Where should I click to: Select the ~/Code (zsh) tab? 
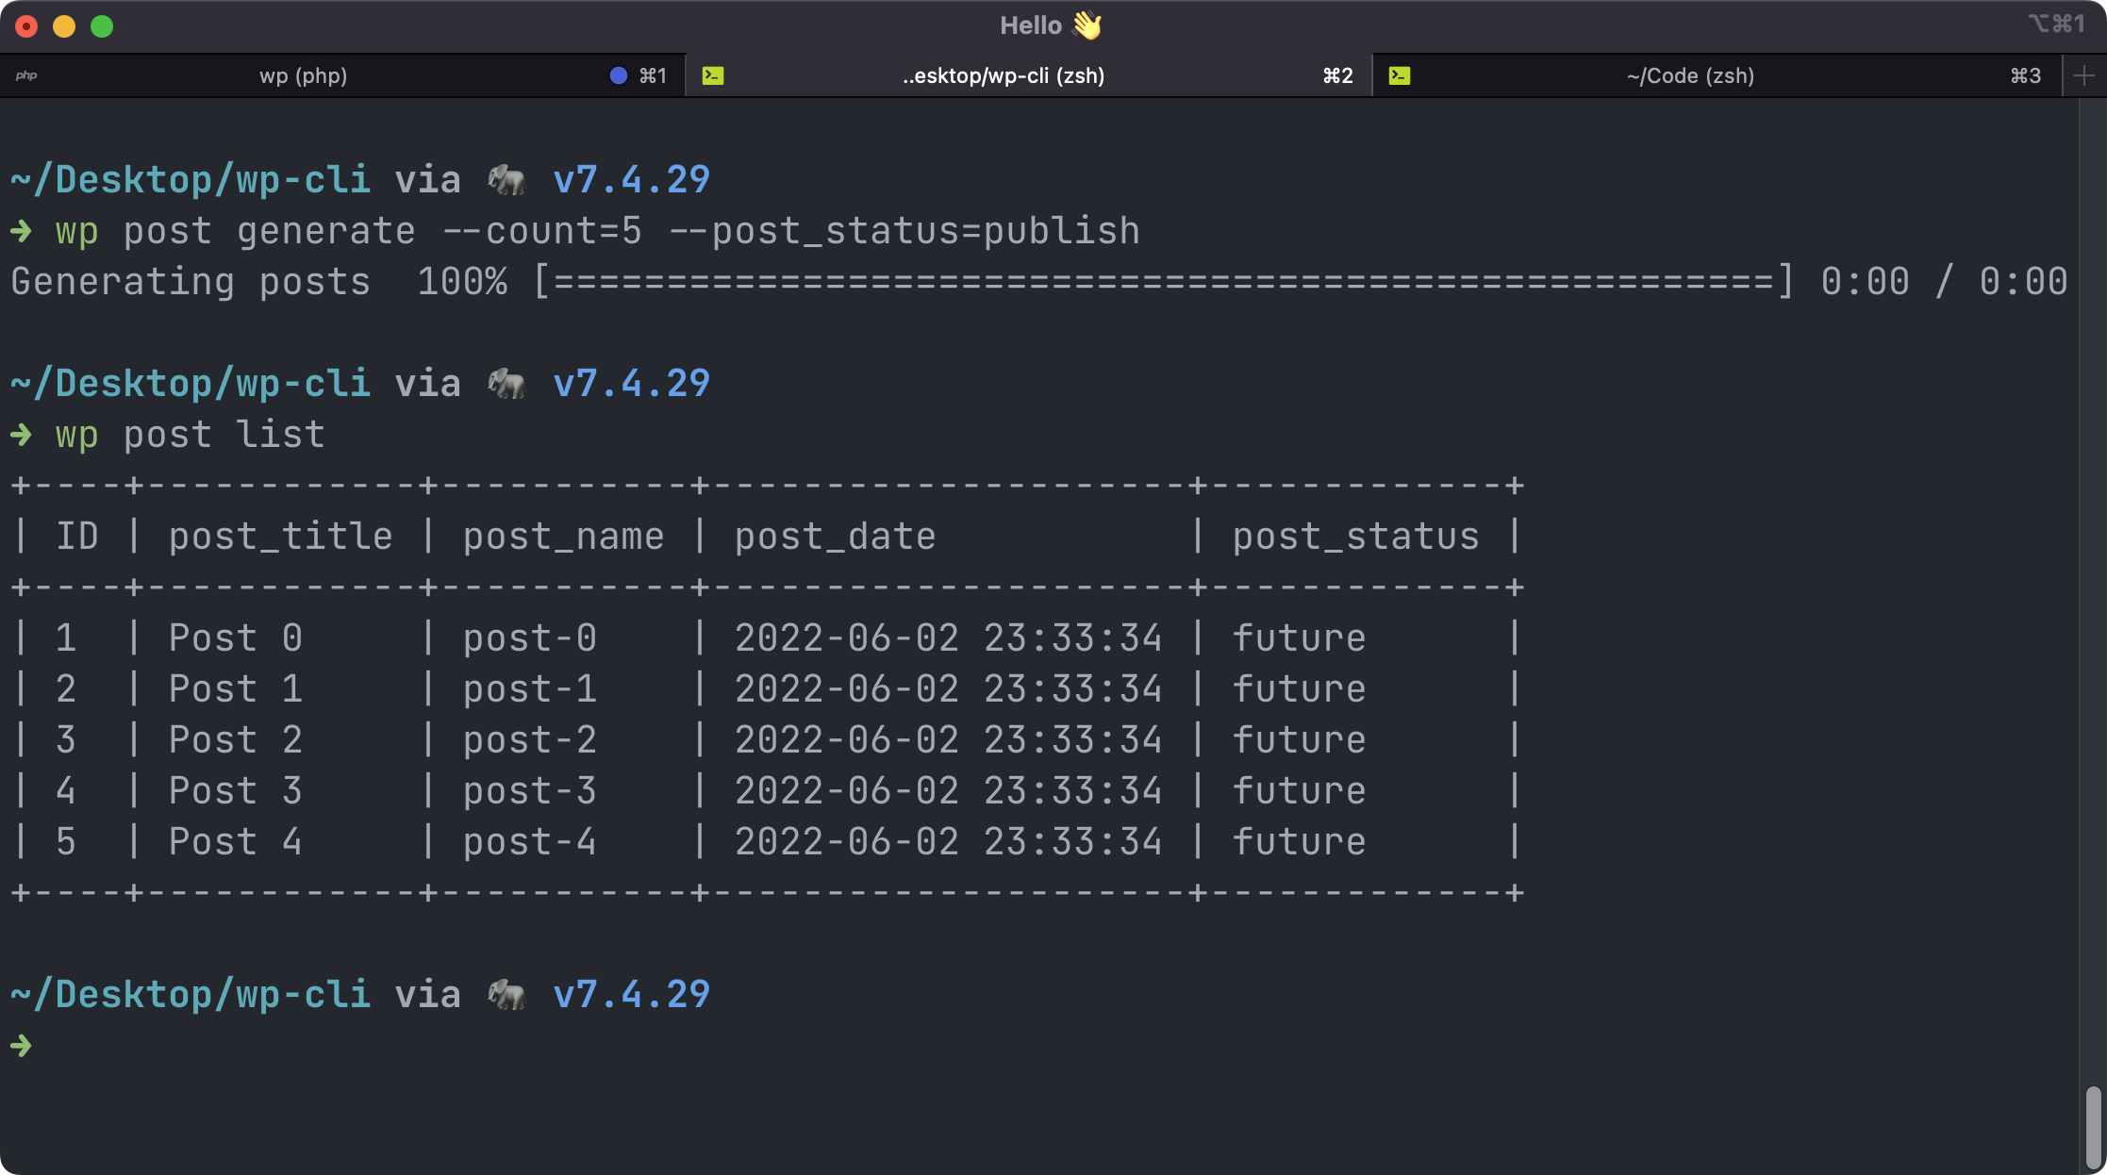click(1689, 75)
